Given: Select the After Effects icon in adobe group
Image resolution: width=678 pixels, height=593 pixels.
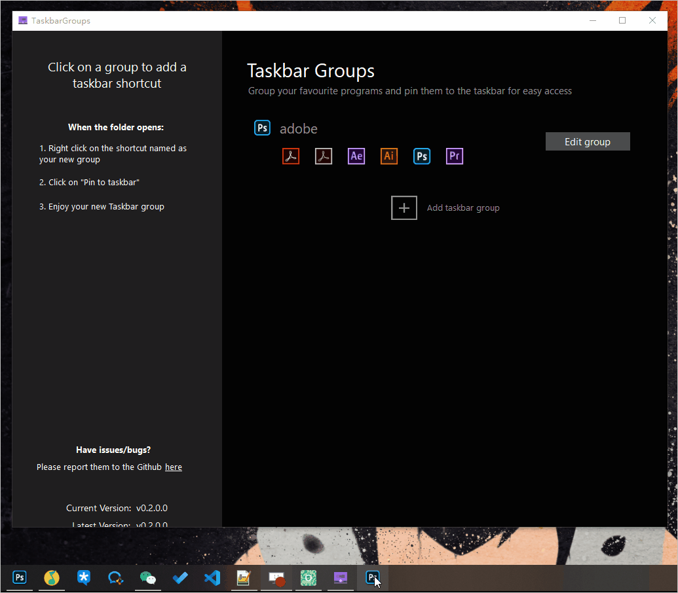Looking at the screenshot, I should 356,156.
